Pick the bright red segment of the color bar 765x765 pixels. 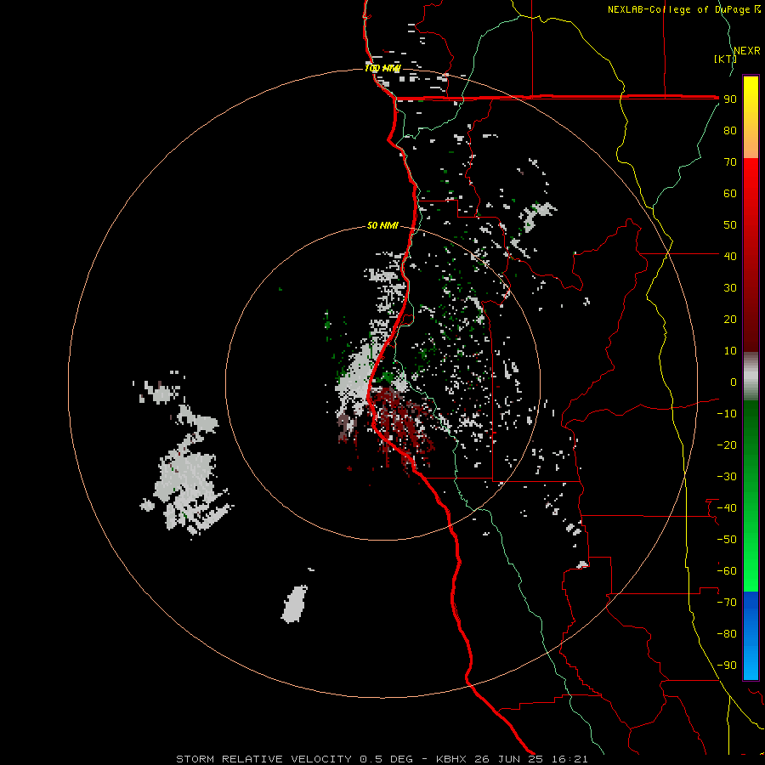[x=751, y=185]
